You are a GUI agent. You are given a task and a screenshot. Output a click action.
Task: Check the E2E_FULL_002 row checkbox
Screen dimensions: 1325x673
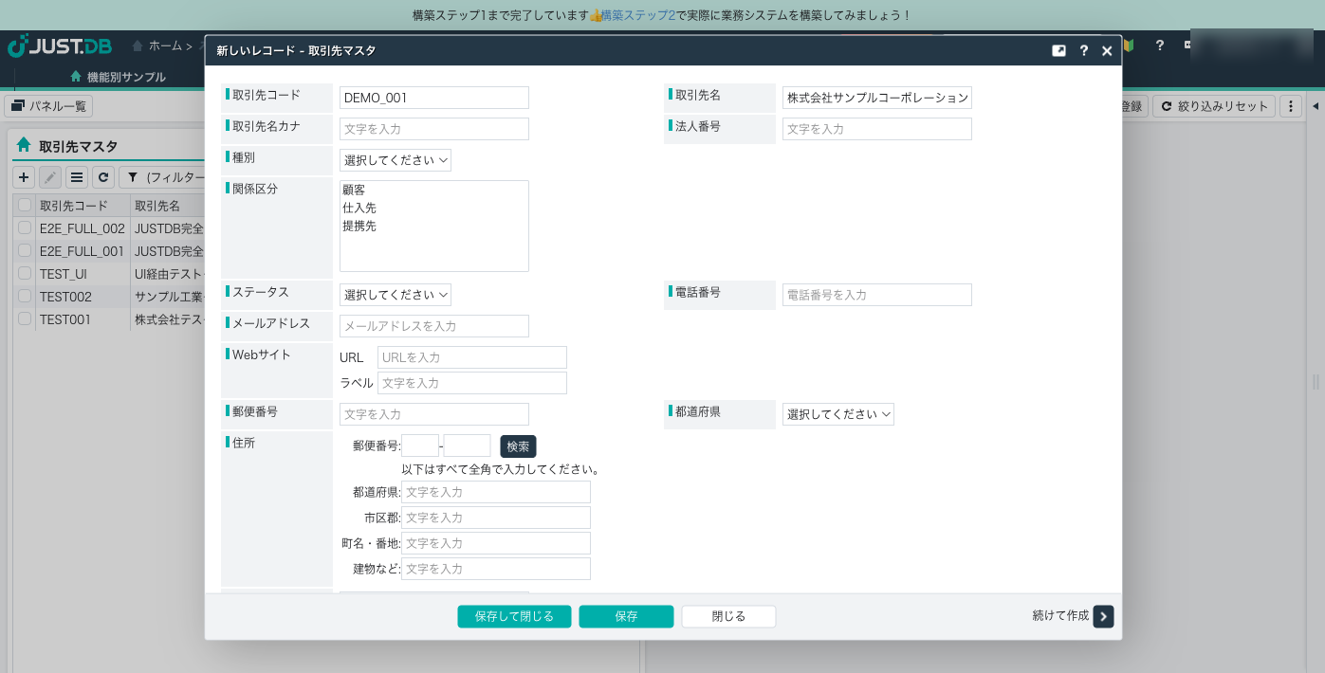click(x=24, y=228)
